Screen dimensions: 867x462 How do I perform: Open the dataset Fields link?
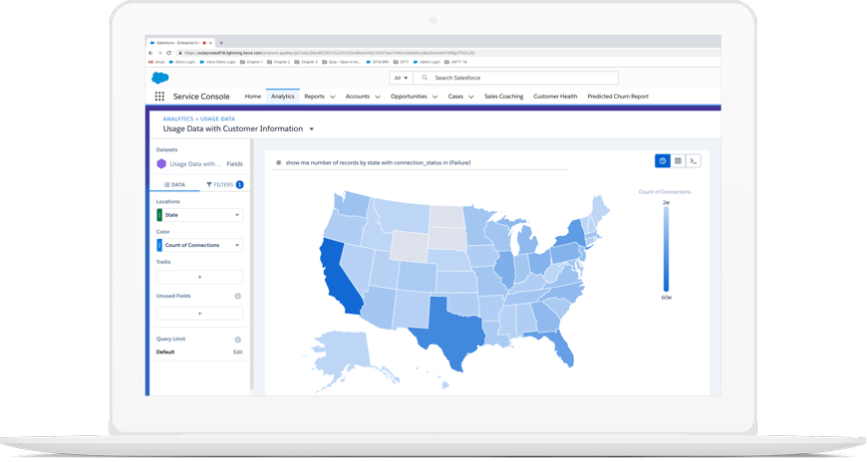click(x=234, y=163)
